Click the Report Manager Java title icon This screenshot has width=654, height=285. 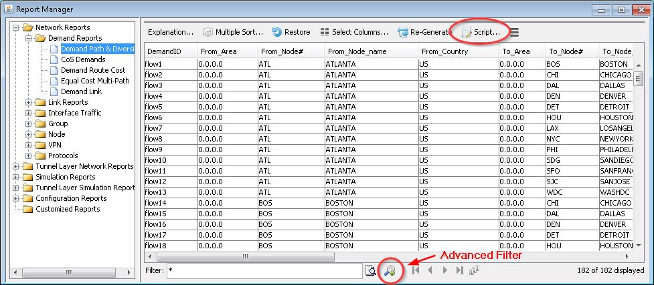[x=8, y=9]
